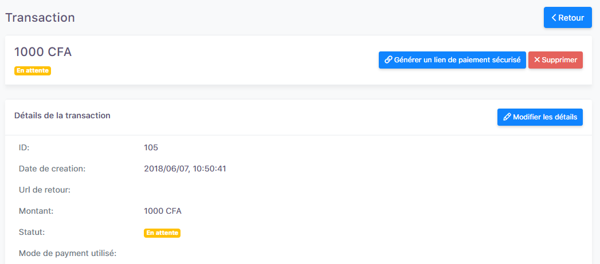Image resolution: width=600 pixels, height=264 pixels.
Task: Click the Date de creation label
Action: (x=52, y=169)
